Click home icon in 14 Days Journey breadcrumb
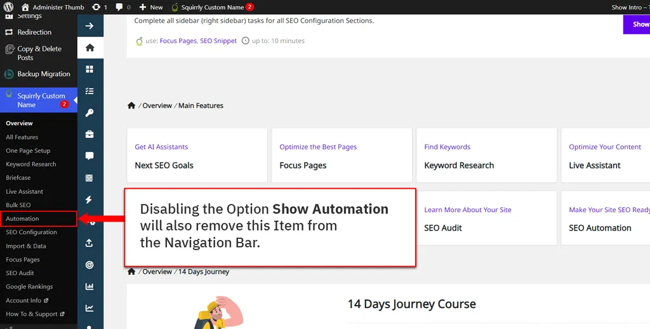The image size is (650, 329). pos(131,271)
